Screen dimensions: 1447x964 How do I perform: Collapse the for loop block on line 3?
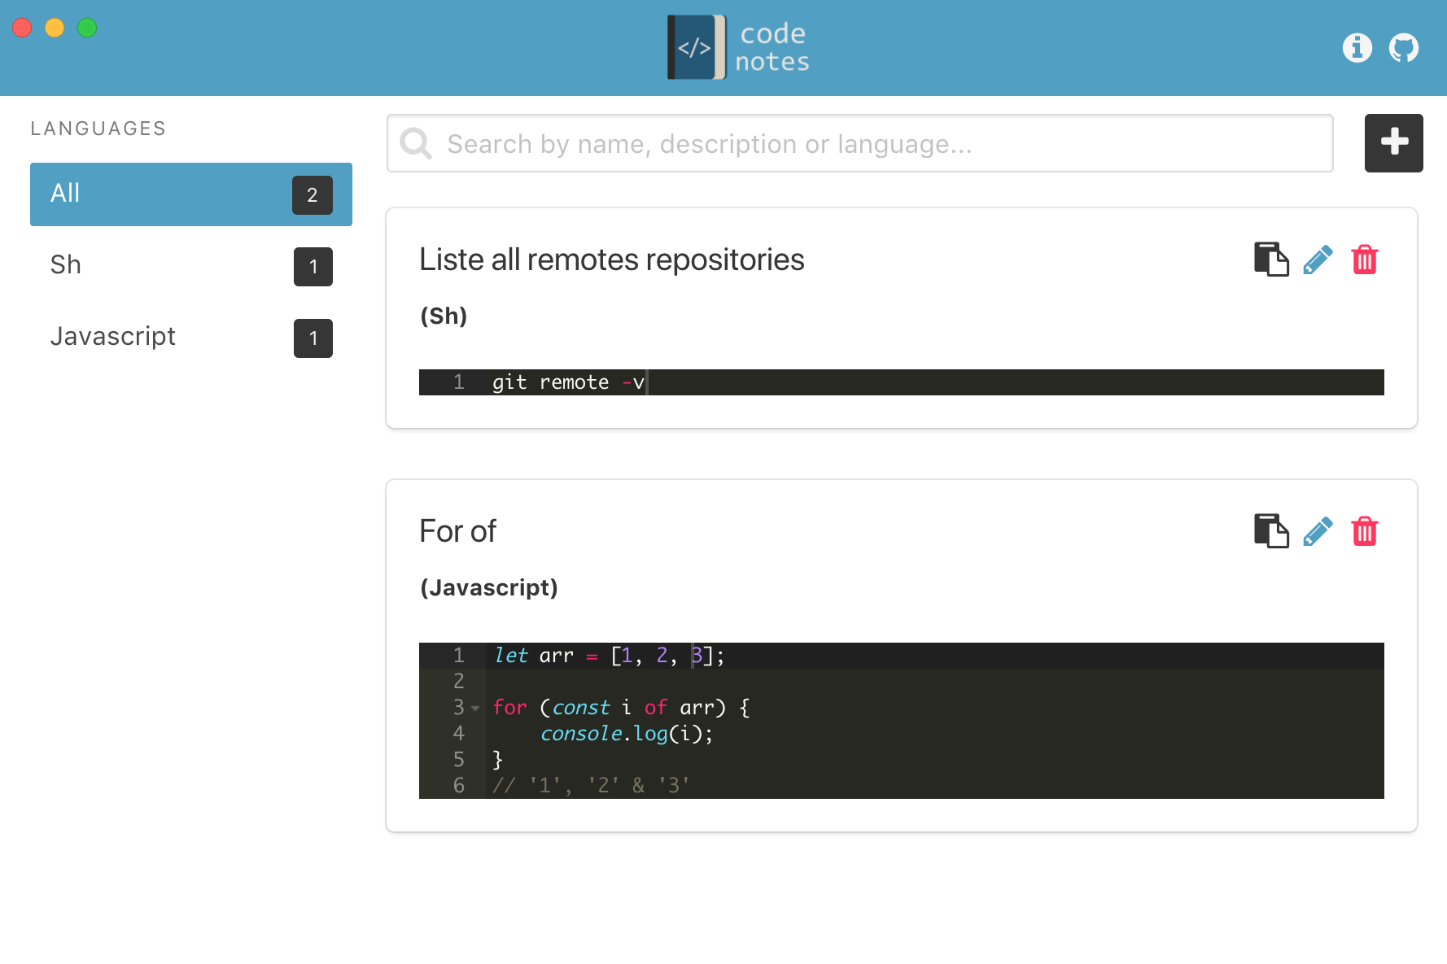coord(475,709)
